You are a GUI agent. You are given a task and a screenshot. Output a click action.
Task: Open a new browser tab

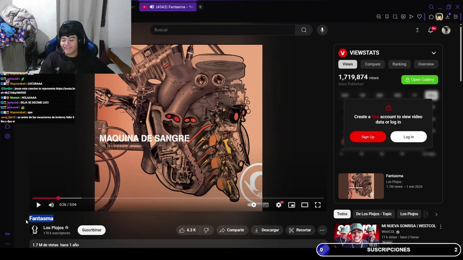[x=200, y=7]
